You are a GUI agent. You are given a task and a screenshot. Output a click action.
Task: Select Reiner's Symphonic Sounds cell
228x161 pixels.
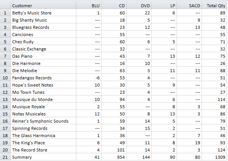[43, 121]
